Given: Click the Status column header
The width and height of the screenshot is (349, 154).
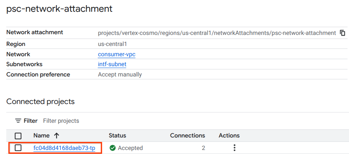Looking at the screenshot, I should click(x=117, y=136).
